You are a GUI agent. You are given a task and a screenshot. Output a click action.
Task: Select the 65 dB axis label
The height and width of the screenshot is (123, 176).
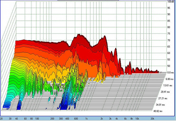[169, 47]
